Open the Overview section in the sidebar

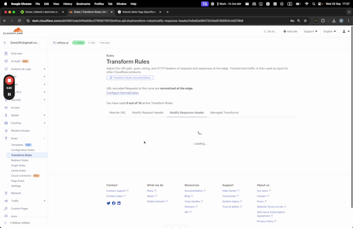point(16,54)
